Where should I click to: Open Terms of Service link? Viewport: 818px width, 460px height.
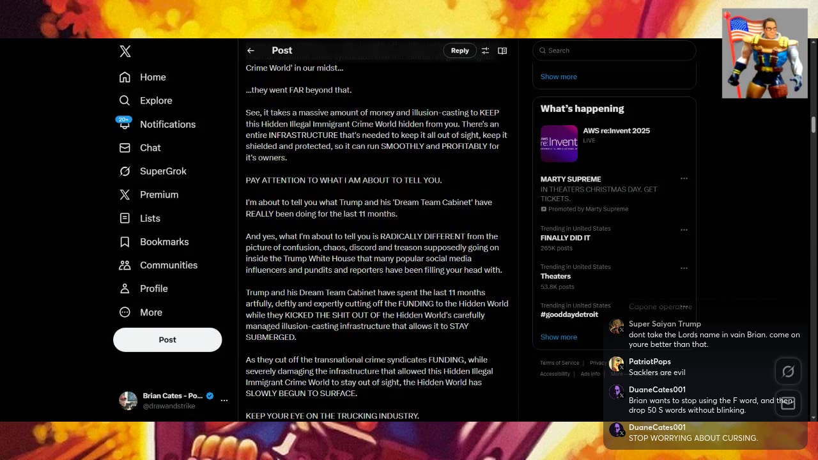[x=559, y=363]
